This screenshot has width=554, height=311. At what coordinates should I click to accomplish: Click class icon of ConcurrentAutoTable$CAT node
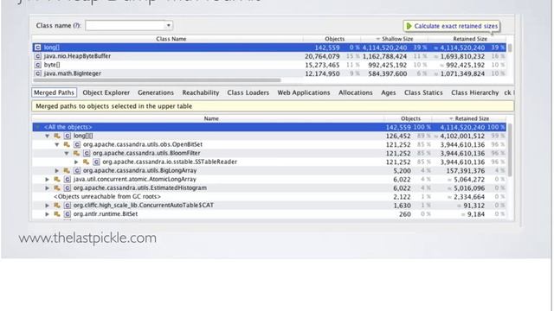[68, 206]
